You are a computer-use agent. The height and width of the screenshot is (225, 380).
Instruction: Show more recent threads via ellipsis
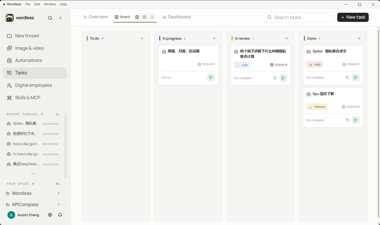click(33, 174)
